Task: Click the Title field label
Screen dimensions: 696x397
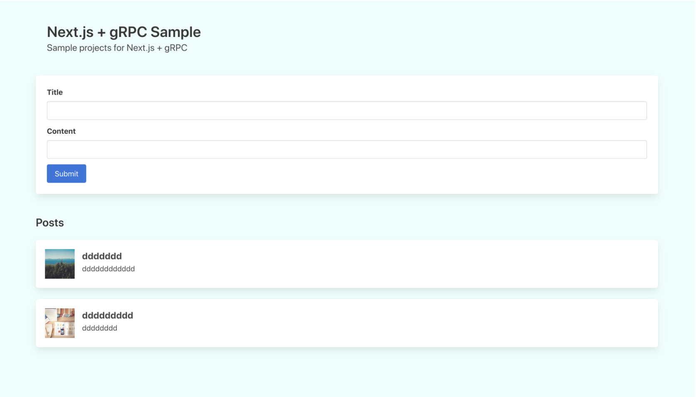Action: point(54,92)
